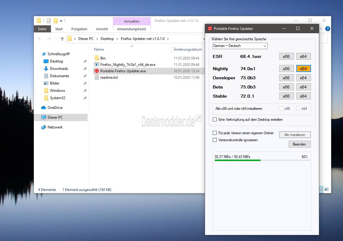This screenshot has height=241, width=343.
Task: Switch to the Freigeben ribbon tab
Action: 79,29
